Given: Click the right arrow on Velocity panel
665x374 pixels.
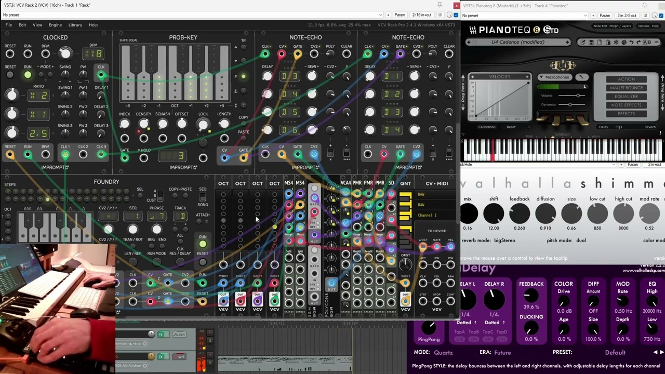Looking at the screenshot, I should [x=527, y=77].
